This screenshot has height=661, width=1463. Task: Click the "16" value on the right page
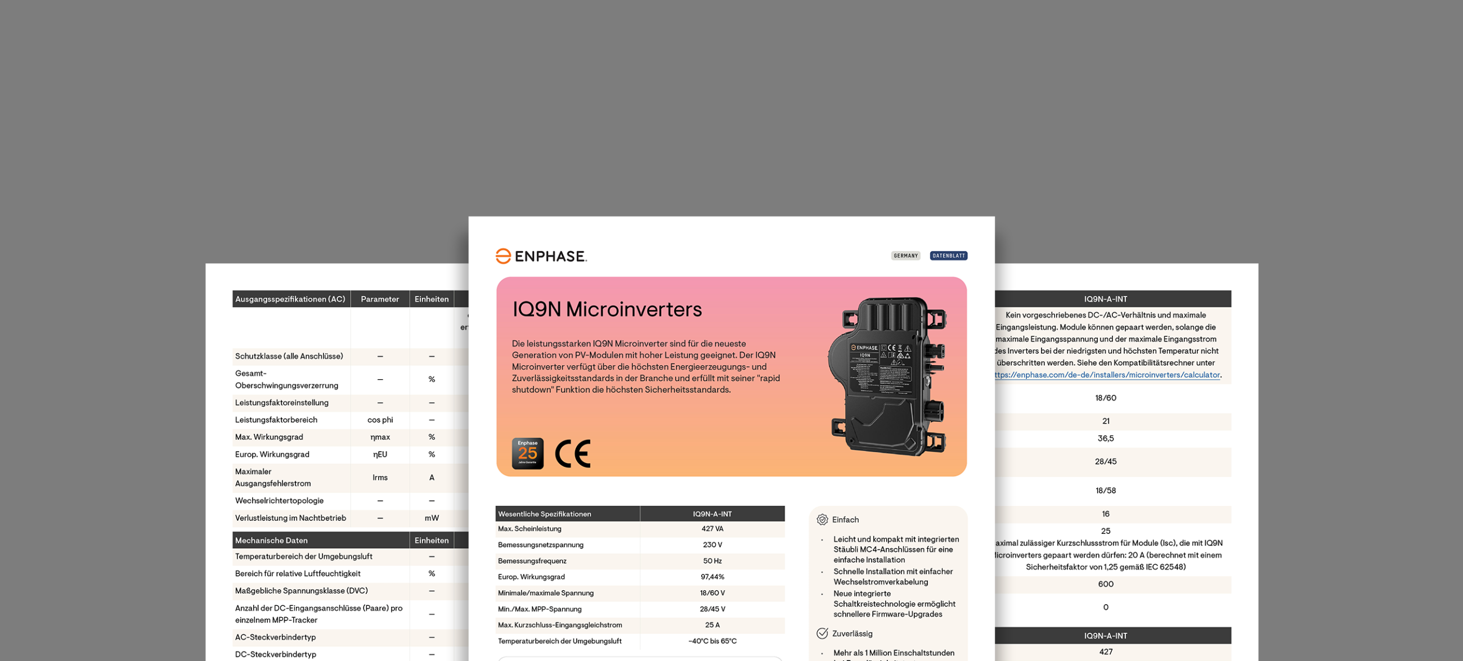click(x=1106, y=514)
